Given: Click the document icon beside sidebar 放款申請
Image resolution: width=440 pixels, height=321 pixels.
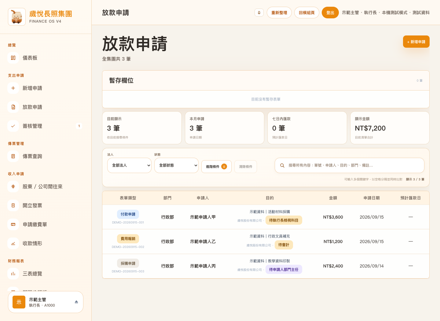Looking at the screenshot, I should [x=13, y=107].
